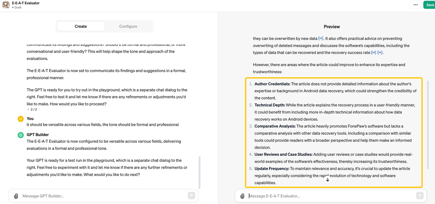Click the "Preview" heading text
Viewport: 435px width, 204px height.
(x=332, y=27)
